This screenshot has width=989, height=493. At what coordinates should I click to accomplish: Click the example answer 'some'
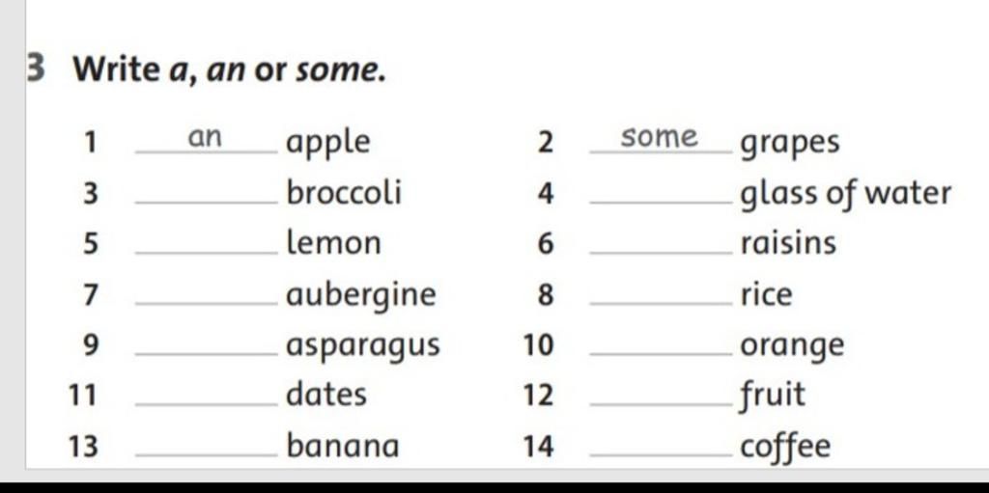coord(659,137)
